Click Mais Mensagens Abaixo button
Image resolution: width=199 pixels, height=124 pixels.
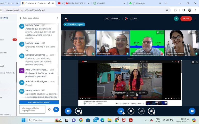[39, 102]
